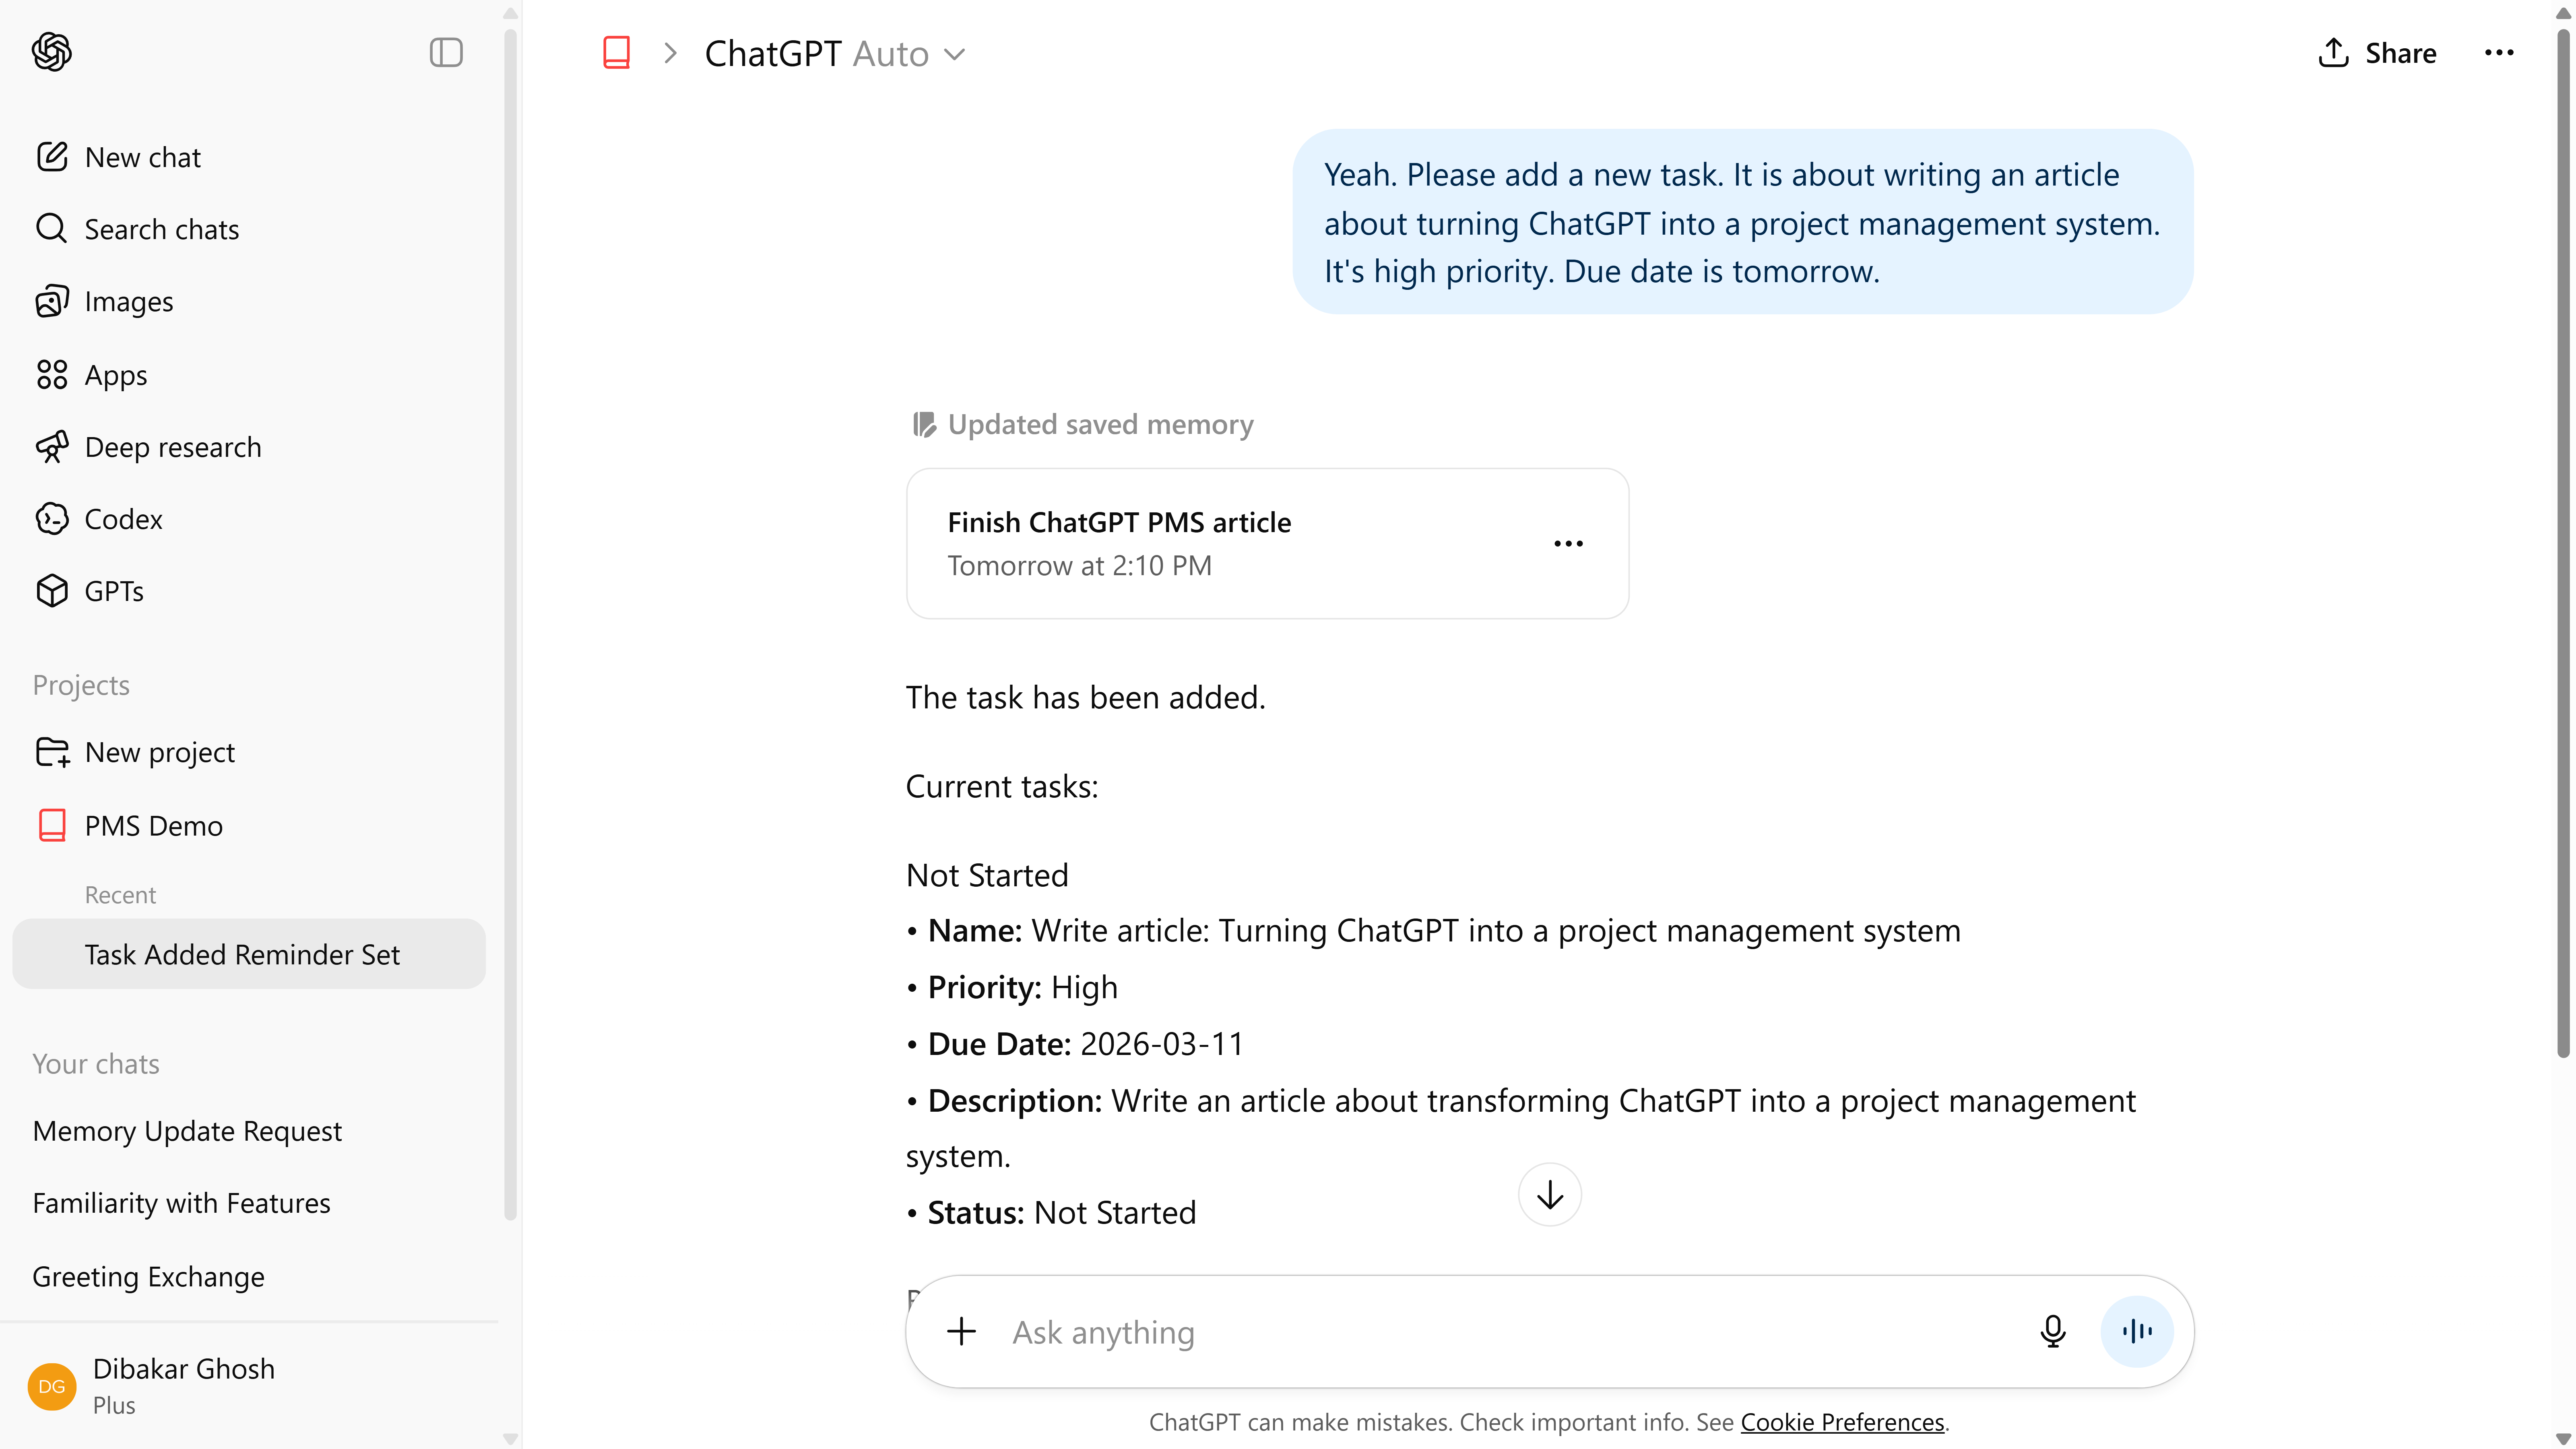Start voice mode with the waveform icon
2576x1449 pixels.
click(x=2137, y=1331)
